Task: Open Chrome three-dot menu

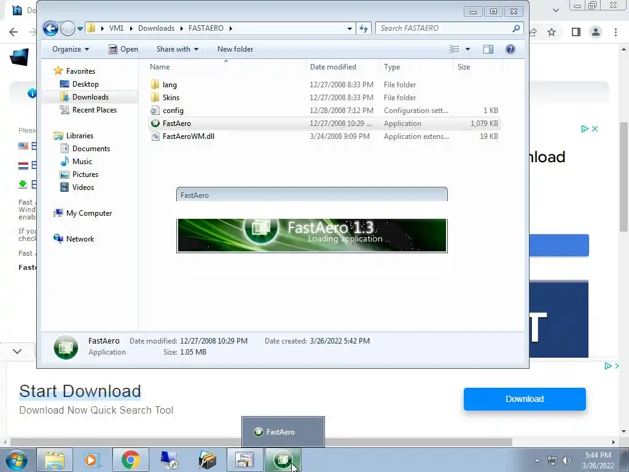Action: pos(615,32)
